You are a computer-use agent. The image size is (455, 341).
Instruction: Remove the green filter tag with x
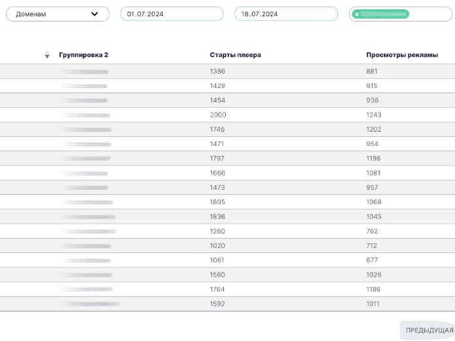(x=357, y=14)
